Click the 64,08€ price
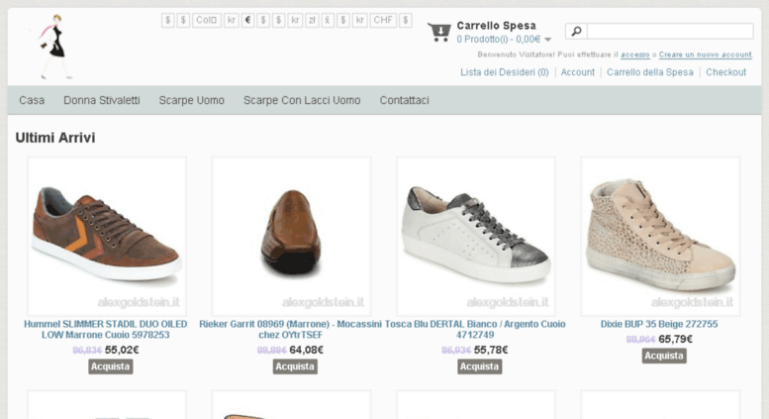769x419 pixels. (x=307, y=350)
